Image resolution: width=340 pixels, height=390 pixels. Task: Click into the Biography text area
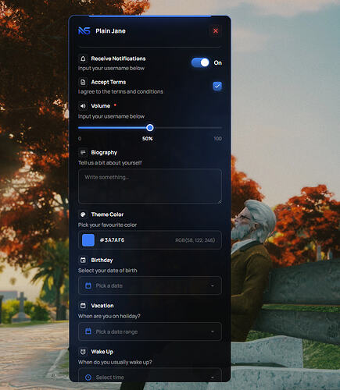pyautogui.click(x=150, y=186)
